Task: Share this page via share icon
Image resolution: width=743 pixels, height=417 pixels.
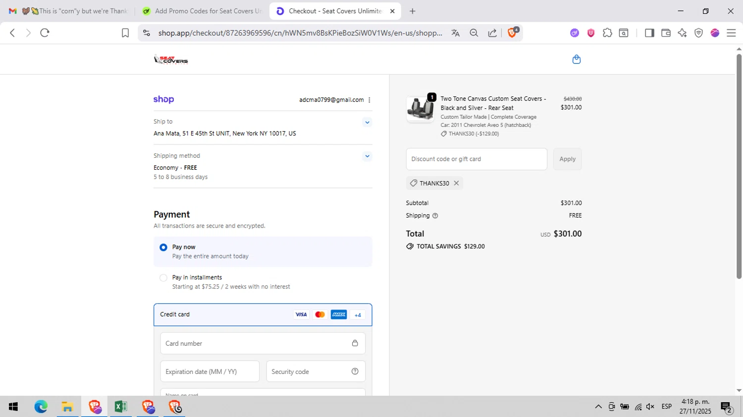Action: [x=492, y=33]
